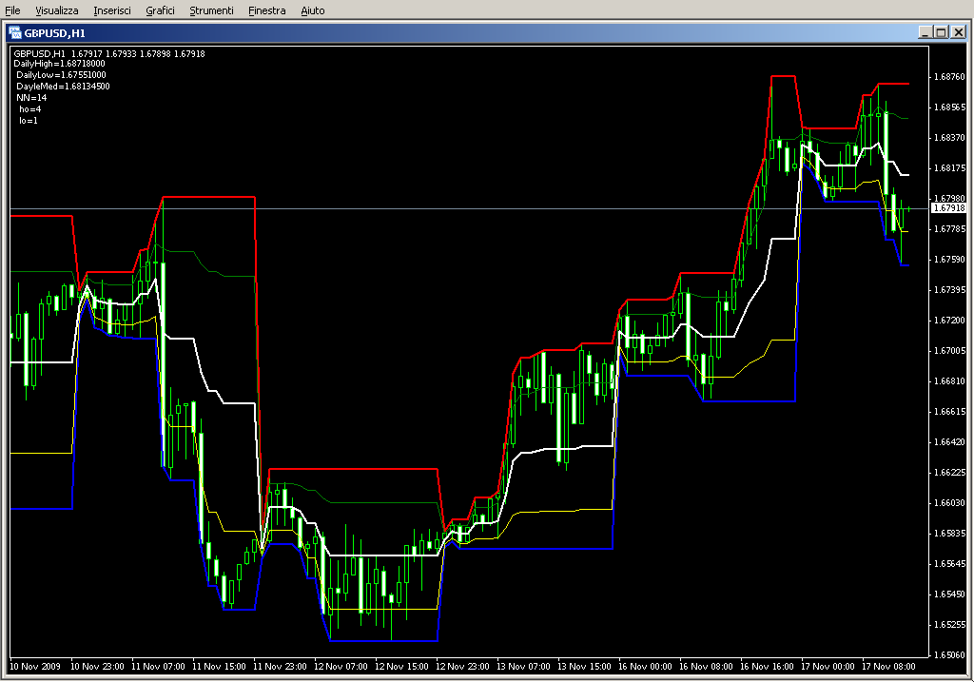Click the 12 Nov 23:00 time label
Viewport: 974px width, 682px height.
(463, 667)
